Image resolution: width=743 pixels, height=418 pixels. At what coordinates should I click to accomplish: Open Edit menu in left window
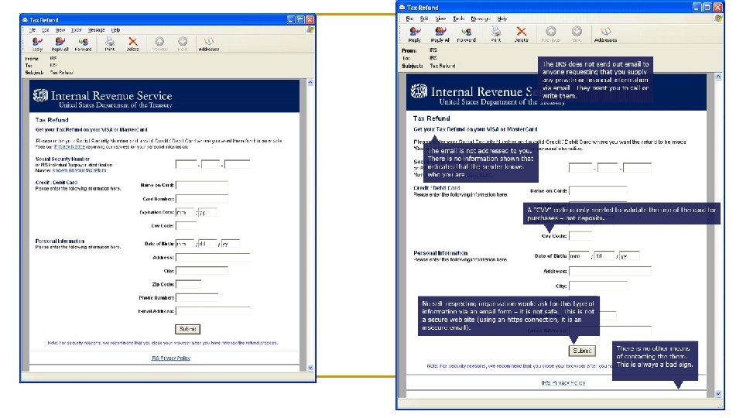45,30
